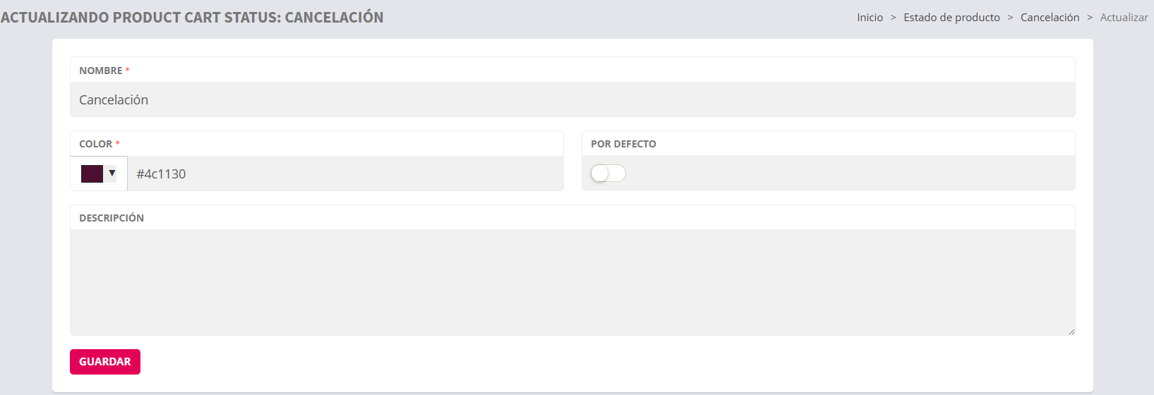
Task: Open the color picker dropdown arrow
Action: (x=112, y=173)
